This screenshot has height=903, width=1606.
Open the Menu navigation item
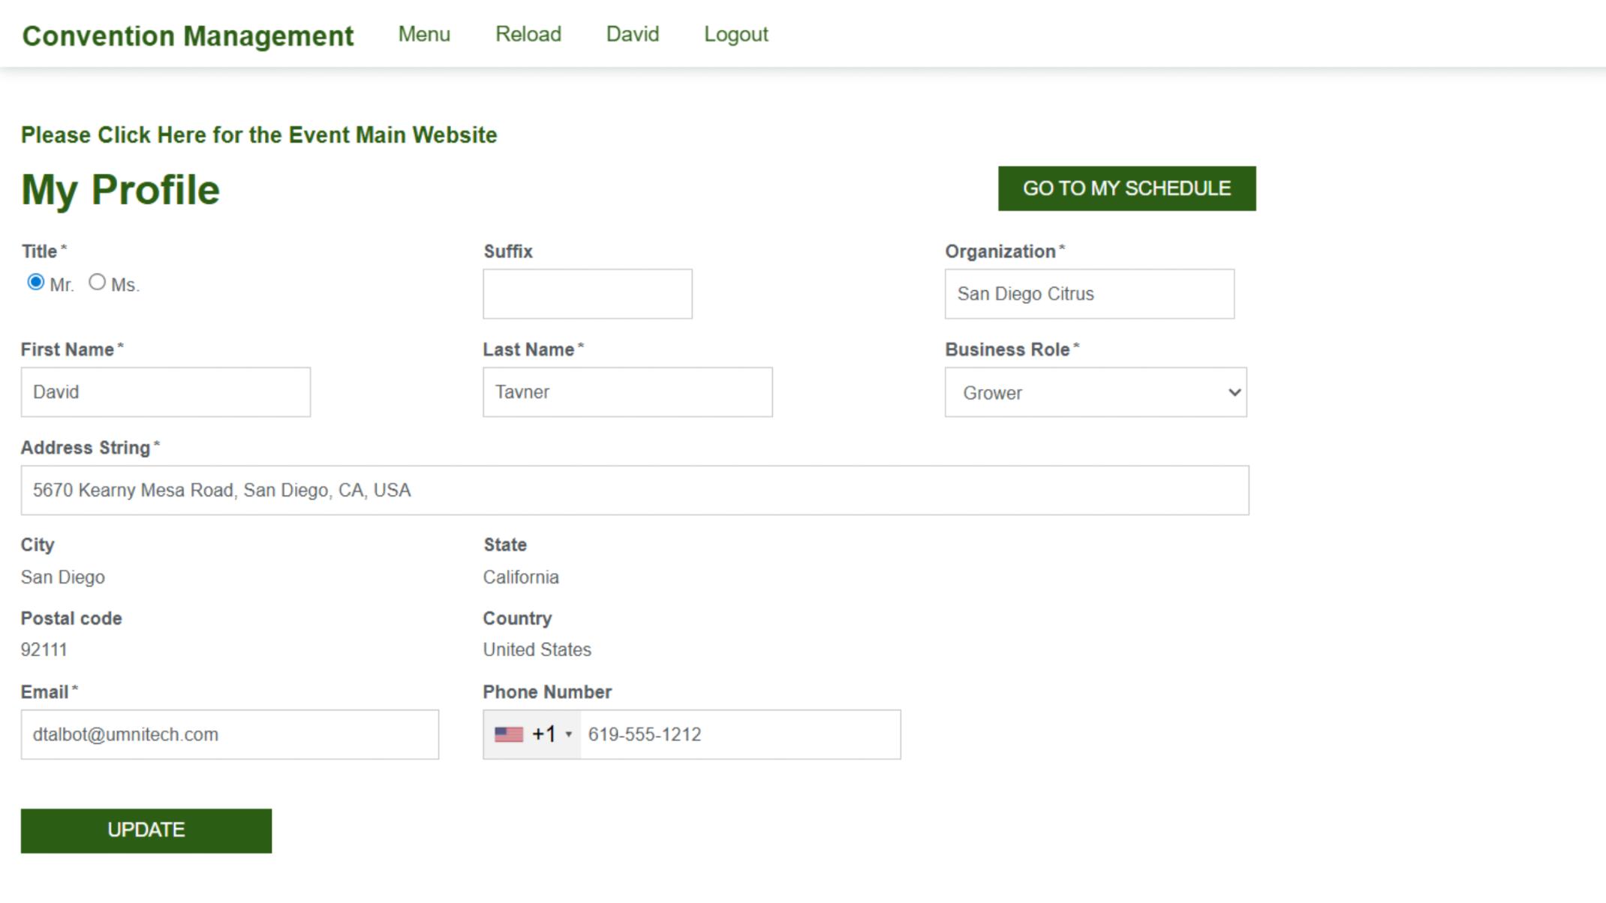tap(424, 34)
